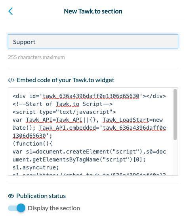Click the getElementsByTagName code line
Viewport: 185px width, 217px height.
(x=79, y=159)
